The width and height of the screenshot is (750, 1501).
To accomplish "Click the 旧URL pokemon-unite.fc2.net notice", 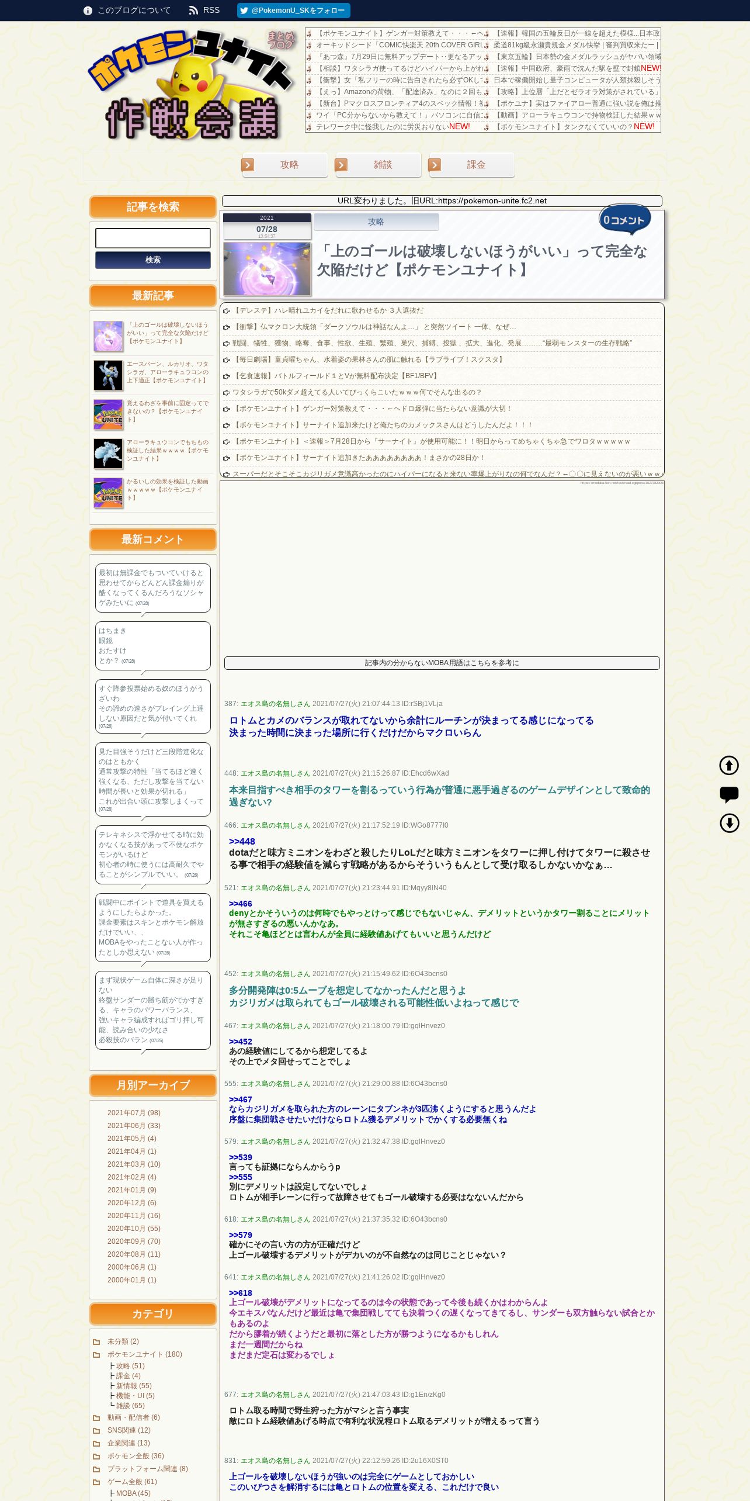I will click(x=442, y=200).
